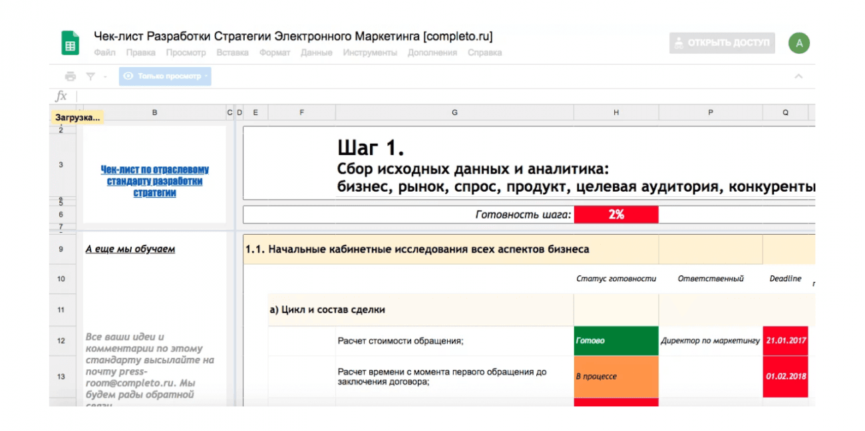Click the red 2% readiness cell

[x=616, y=215]
